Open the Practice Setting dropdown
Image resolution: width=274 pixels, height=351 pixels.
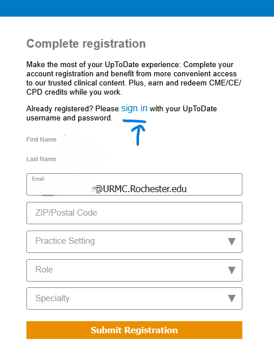pyautogui.click(x=134, y=242)
